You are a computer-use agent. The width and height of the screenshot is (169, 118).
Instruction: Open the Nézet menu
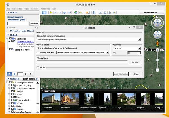26,9
